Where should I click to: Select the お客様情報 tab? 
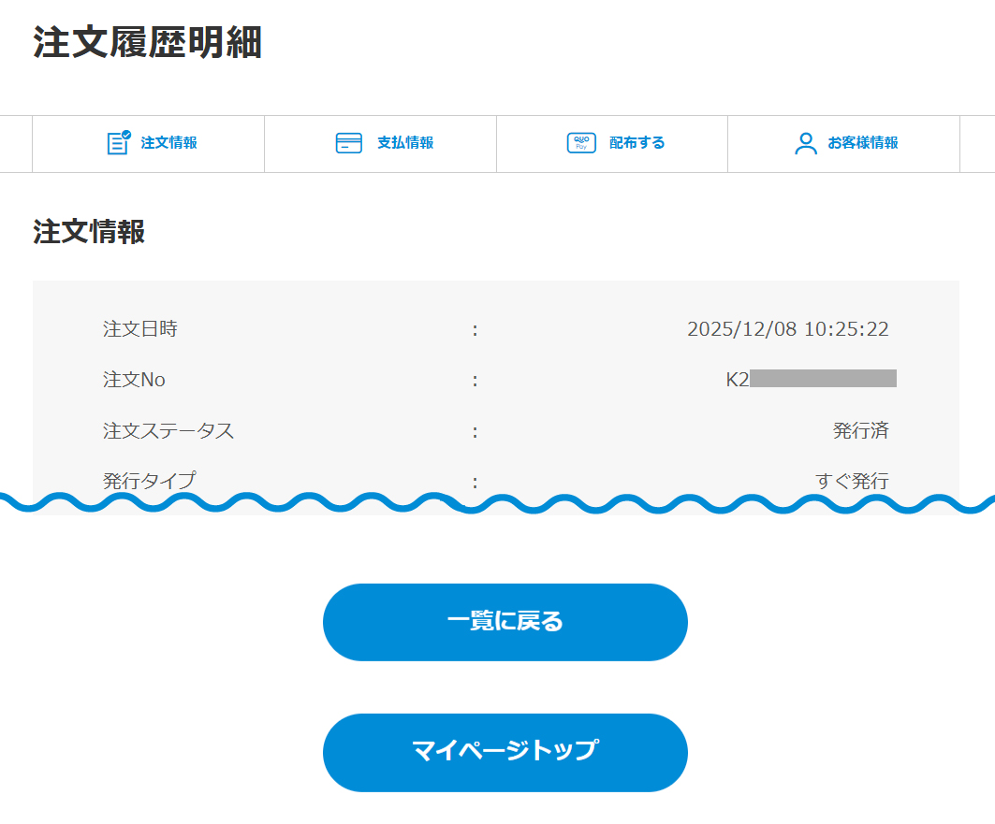coord(863,143)
